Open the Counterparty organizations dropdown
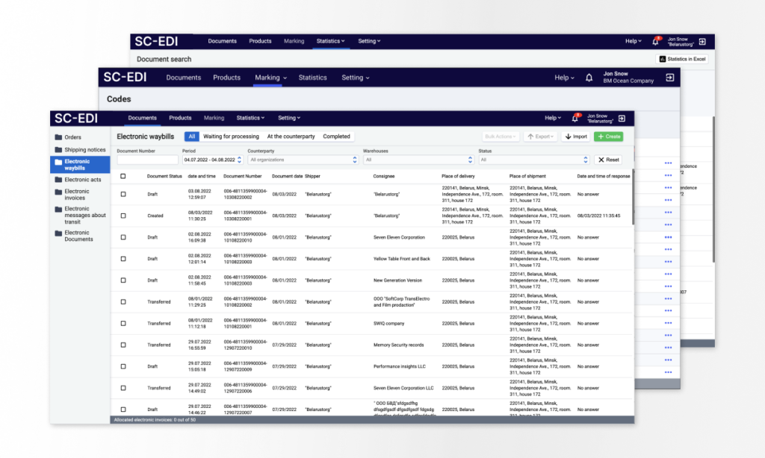 [303, 160]
